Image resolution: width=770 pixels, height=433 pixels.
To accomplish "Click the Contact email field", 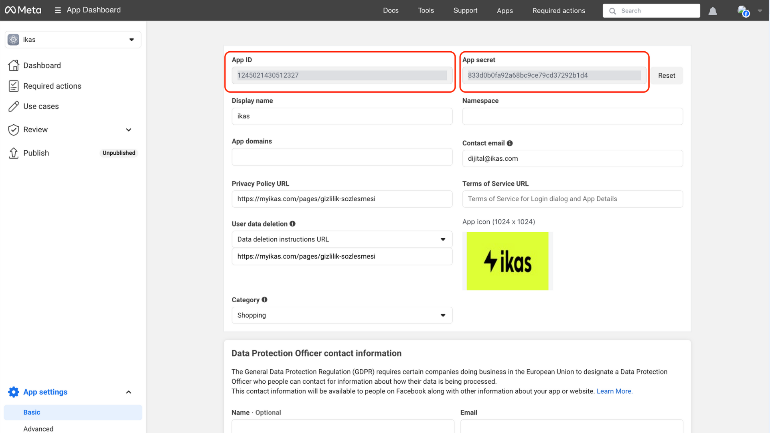I will (x=572, y=158).
